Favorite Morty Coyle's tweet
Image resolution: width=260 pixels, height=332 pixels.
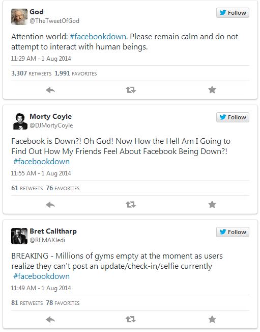coord(212,205)
